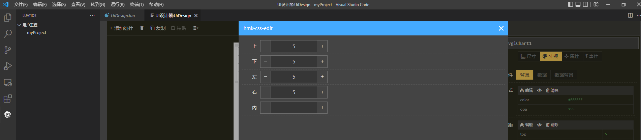Open the LuatIDE chip icon view
This screenshot has height=140, width=641.
(7, 115)
